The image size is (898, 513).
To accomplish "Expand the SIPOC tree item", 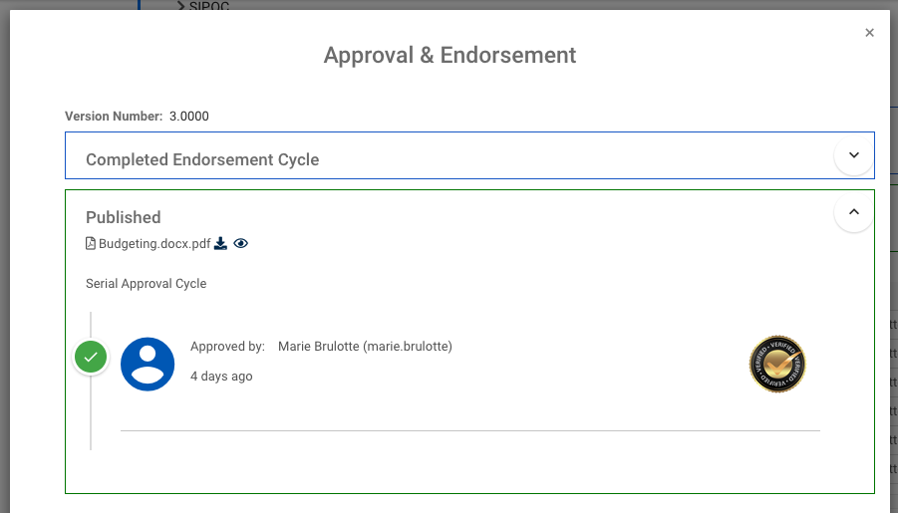I will [x=180, y=6].
